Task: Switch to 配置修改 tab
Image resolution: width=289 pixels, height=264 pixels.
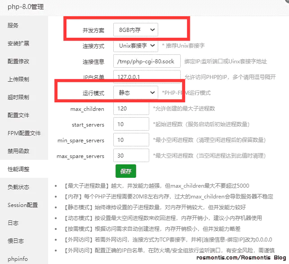Action: [x=24, y=62]
